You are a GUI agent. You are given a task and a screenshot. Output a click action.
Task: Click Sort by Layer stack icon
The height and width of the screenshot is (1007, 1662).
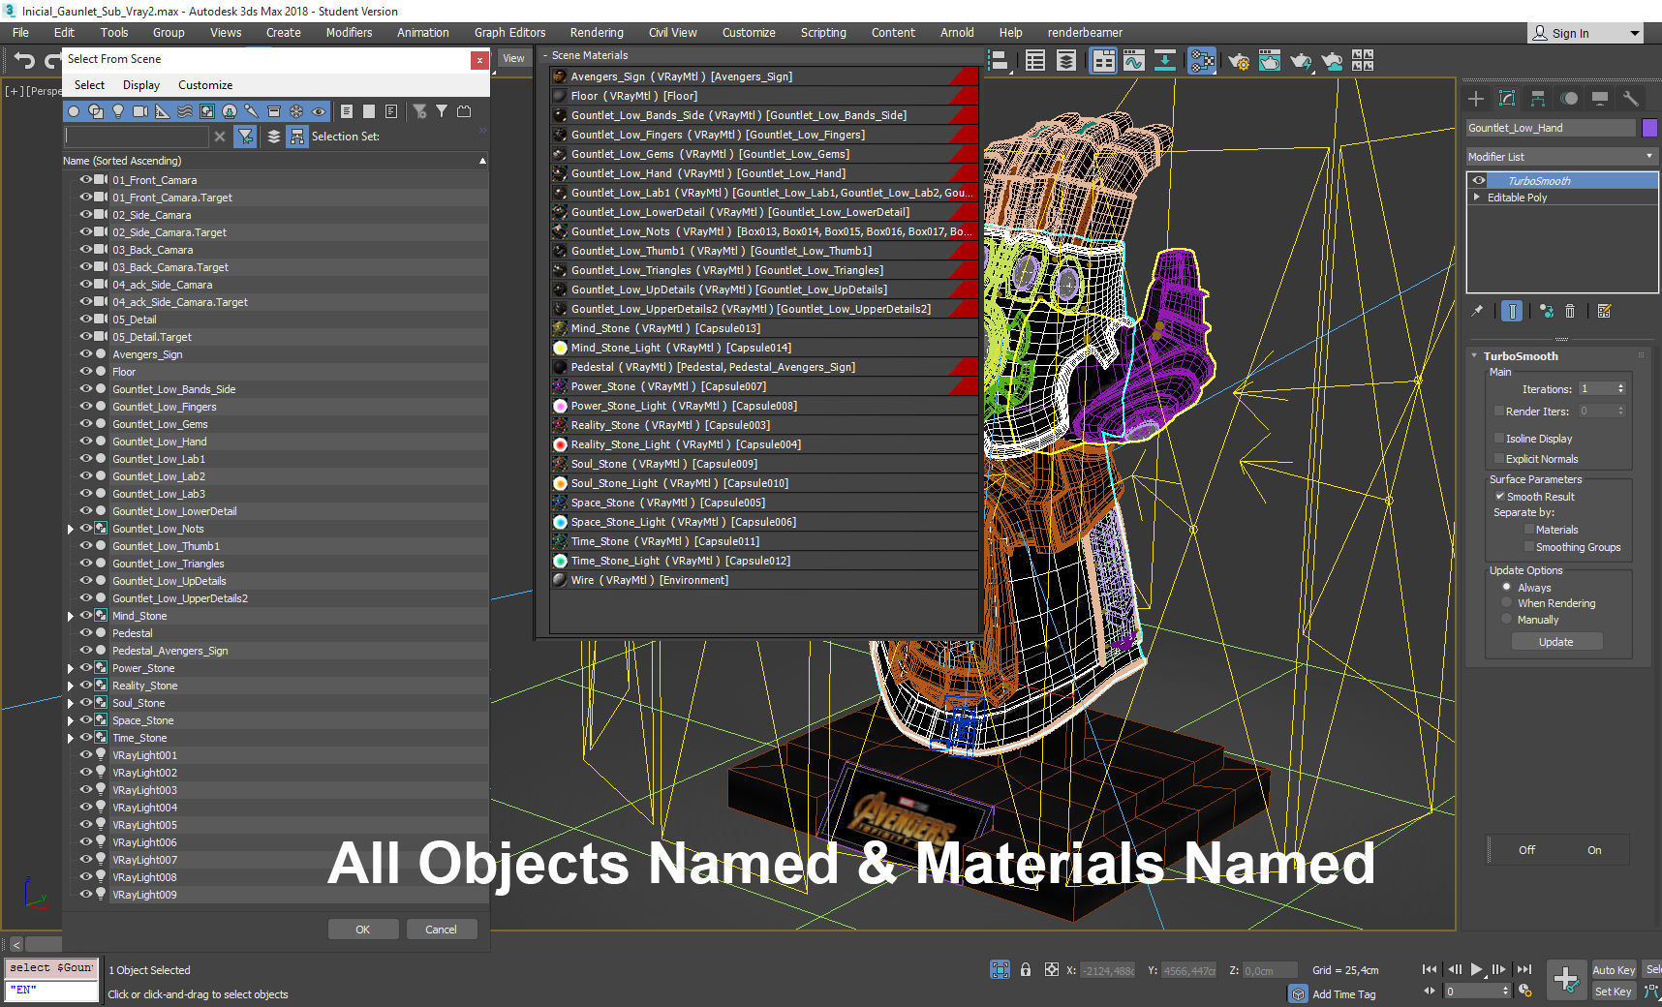[x=274, y=137]
